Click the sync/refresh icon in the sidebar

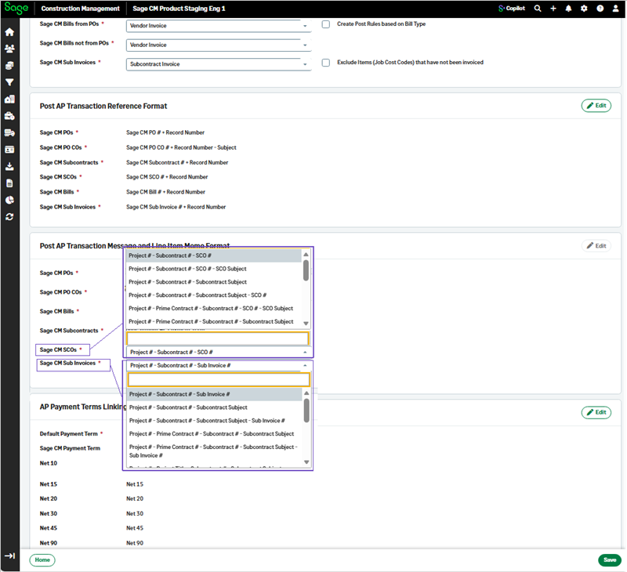pyautogui.click(x=9, y=216)
